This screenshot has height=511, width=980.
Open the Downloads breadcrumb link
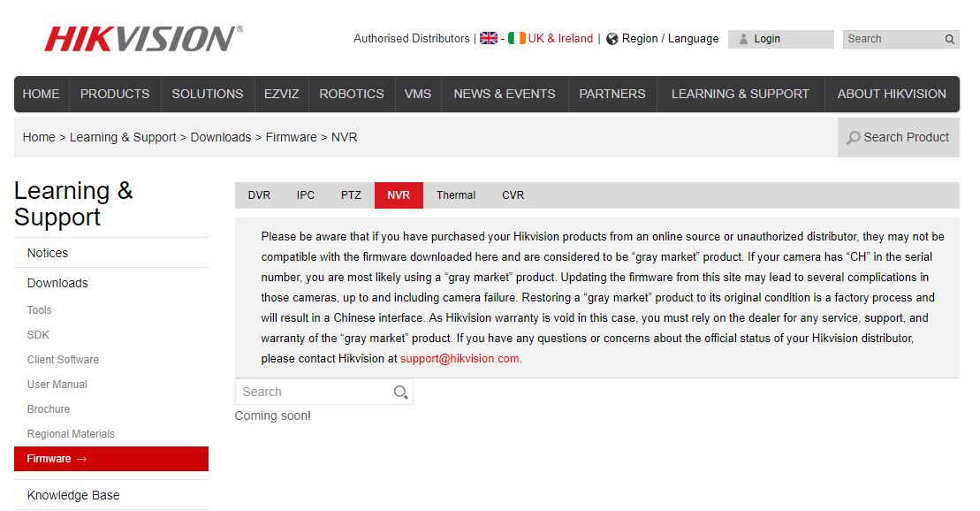[x=221, y=137]
